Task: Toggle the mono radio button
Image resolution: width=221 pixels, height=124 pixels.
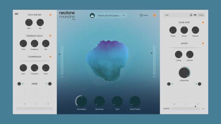Action: pyautogui.click(x=141, y=15)
